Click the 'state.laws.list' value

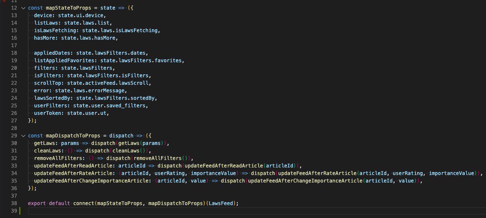pyautogui.click(x=87, y=23)
